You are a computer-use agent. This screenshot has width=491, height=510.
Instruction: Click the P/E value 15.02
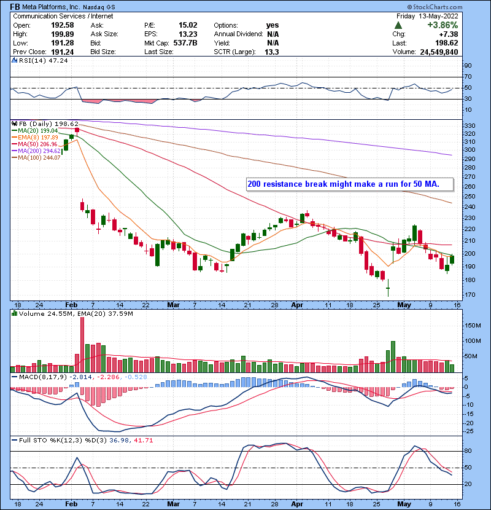coord(188,25)
